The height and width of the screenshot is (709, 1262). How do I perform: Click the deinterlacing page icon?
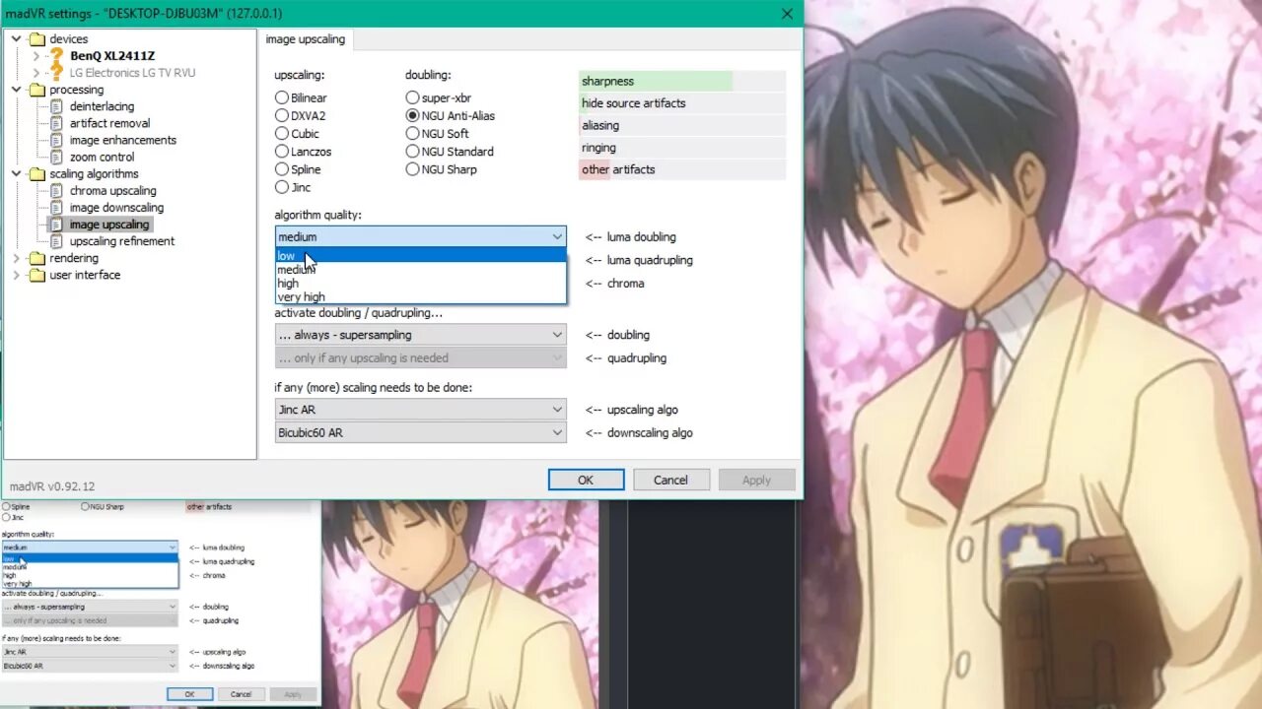click(57, 106)
